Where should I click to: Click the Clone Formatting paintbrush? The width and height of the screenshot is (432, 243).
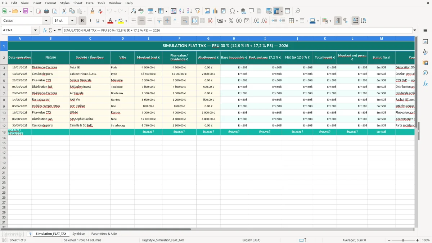pos(93,11)
